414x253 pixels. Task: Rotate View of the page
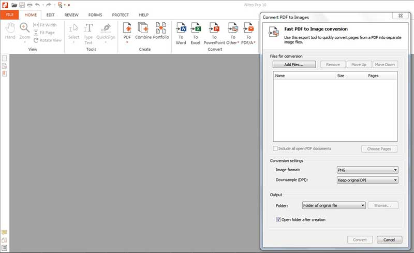coord(48,40)
